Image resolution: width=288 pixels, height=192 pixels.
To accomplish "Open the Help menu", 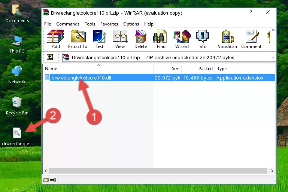I will [x=149, y=24].
